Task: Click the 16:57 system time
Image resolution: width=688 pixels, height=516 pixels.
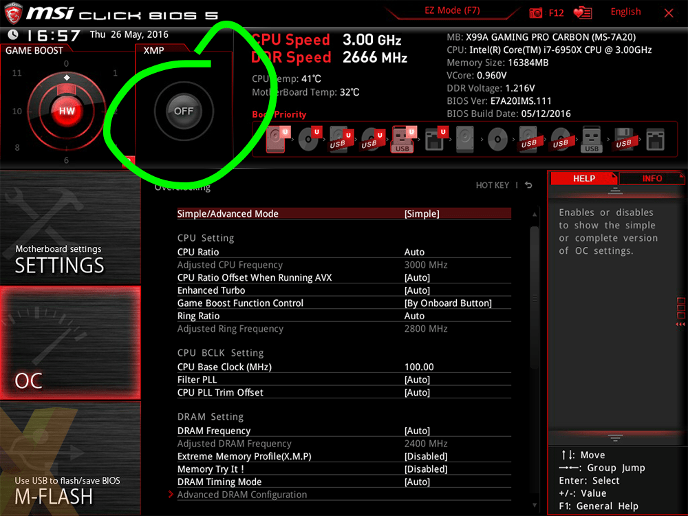Action: point(54,35)
